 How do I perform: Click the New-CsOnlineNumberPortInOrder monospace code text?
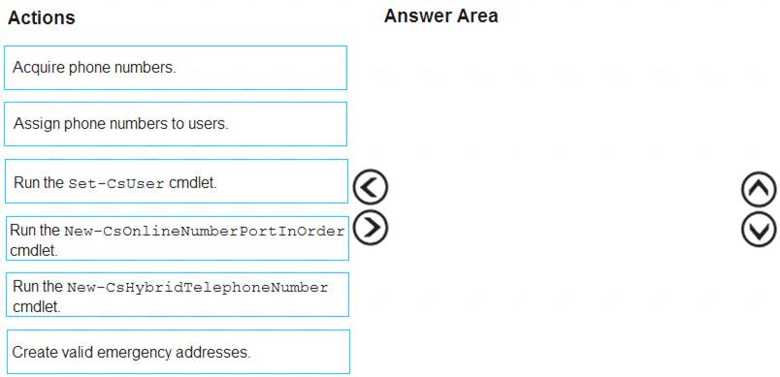[x=205, y=232]
